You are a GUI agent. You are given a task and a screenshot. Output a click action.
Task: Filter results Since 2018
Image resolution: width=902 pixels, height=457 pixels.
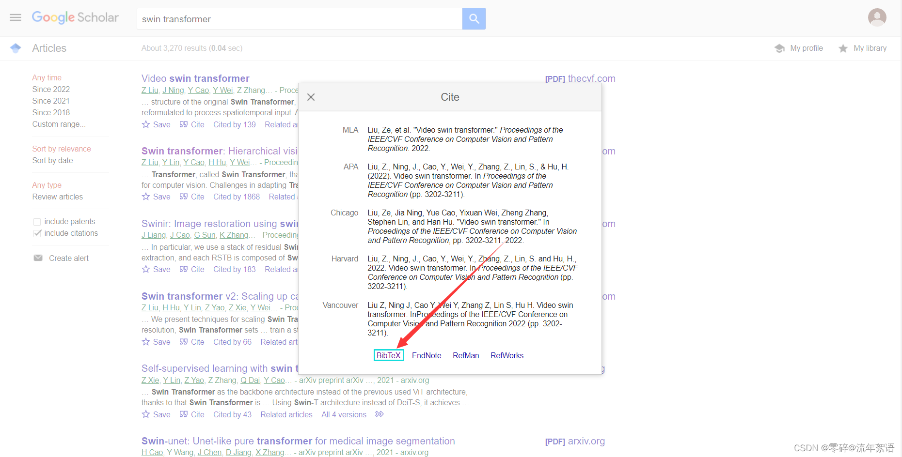coord(51,112)
